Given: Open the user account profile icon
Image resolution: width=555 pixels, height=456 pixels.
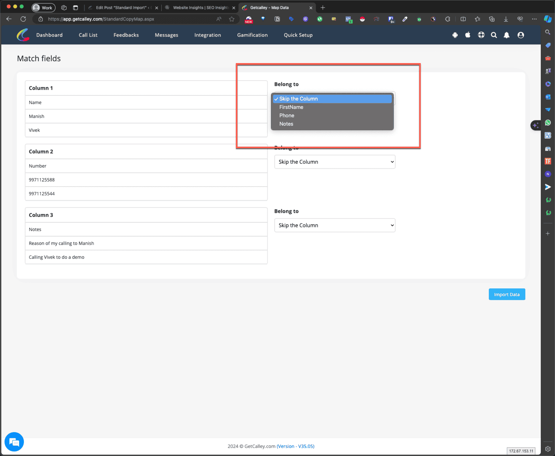Looking at the screenshot, I should tap(521, 35).
